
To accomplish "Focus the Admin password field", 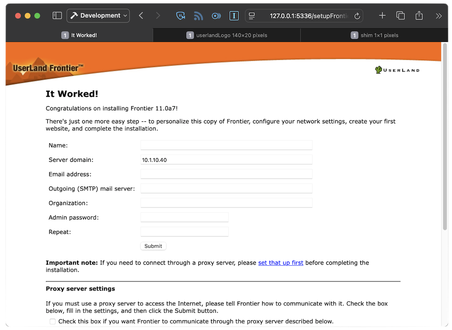I will click(x=184, y=217).
